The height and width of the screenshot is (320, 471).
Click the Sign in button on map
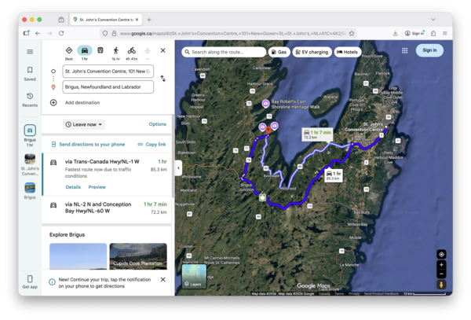[x=429, y=50]
